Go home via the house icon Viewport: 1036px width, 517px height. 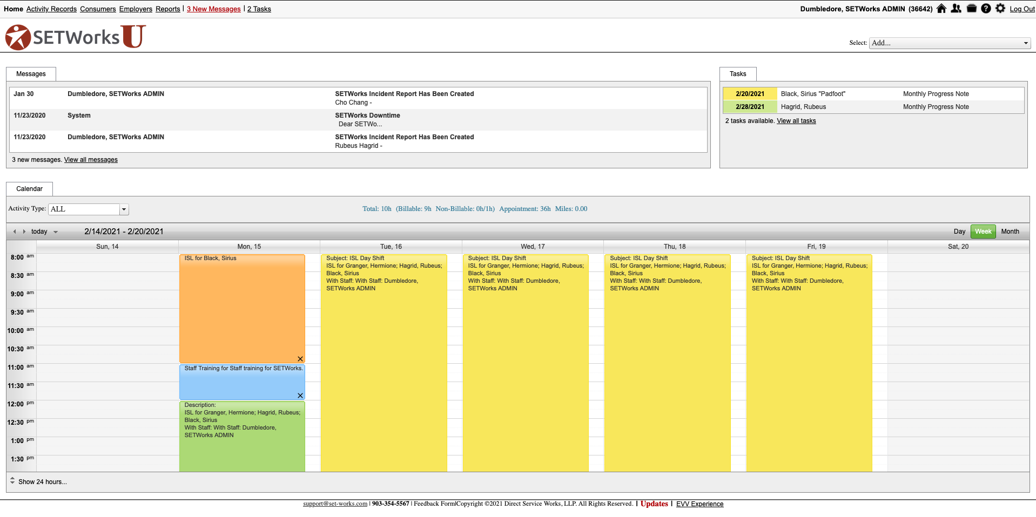point(941,9)
